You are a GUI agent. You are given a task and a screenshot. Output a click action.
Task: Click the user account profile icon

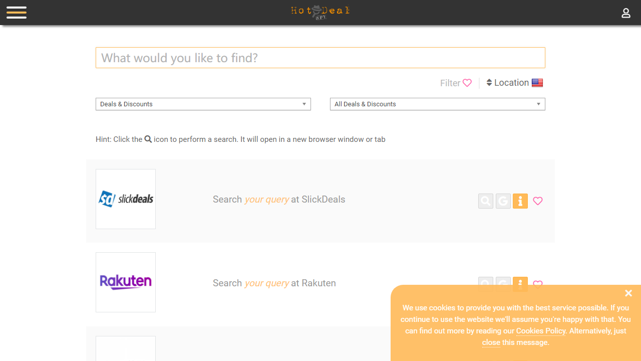tap(625, 13)
